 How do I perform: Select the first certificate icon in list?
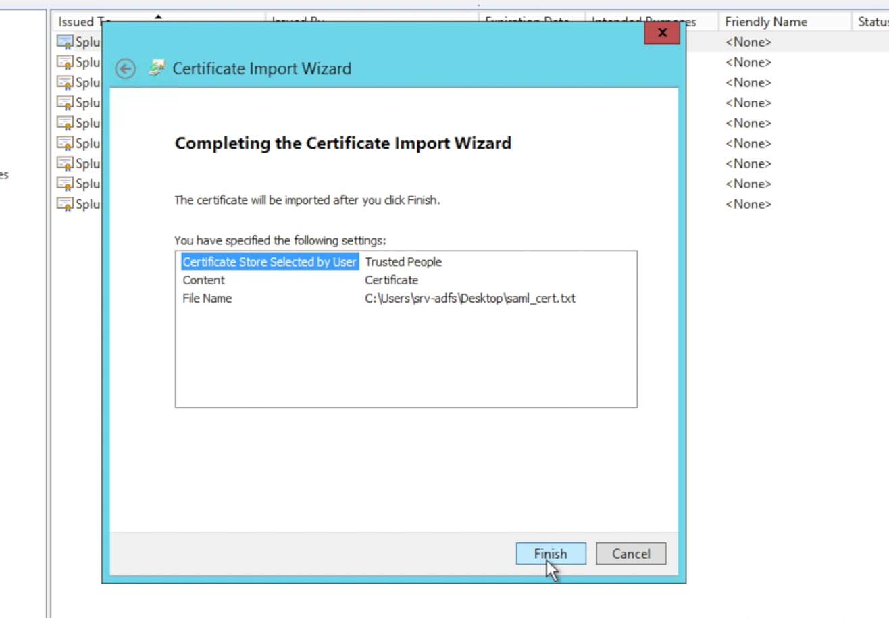[65, 42]
